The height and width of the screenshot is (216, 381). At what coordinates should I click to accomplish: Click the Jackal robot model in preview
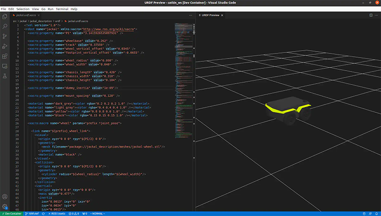(x=288, y=111)
